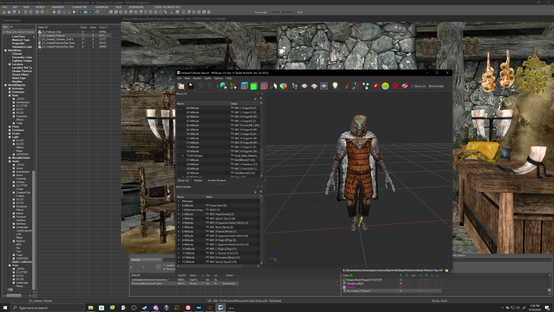554x312 pixels.
Task: Switch to the Header tab in NifSkope
Action: click(198, 180)
